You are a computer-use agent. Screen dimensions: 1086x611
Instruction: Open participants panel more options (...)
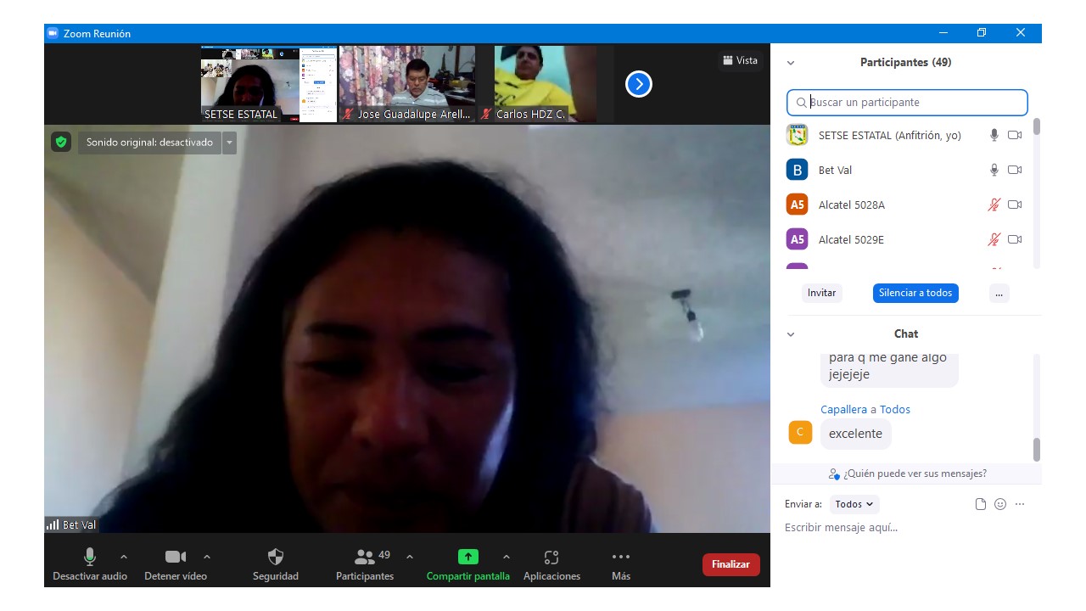coord(999,293)
